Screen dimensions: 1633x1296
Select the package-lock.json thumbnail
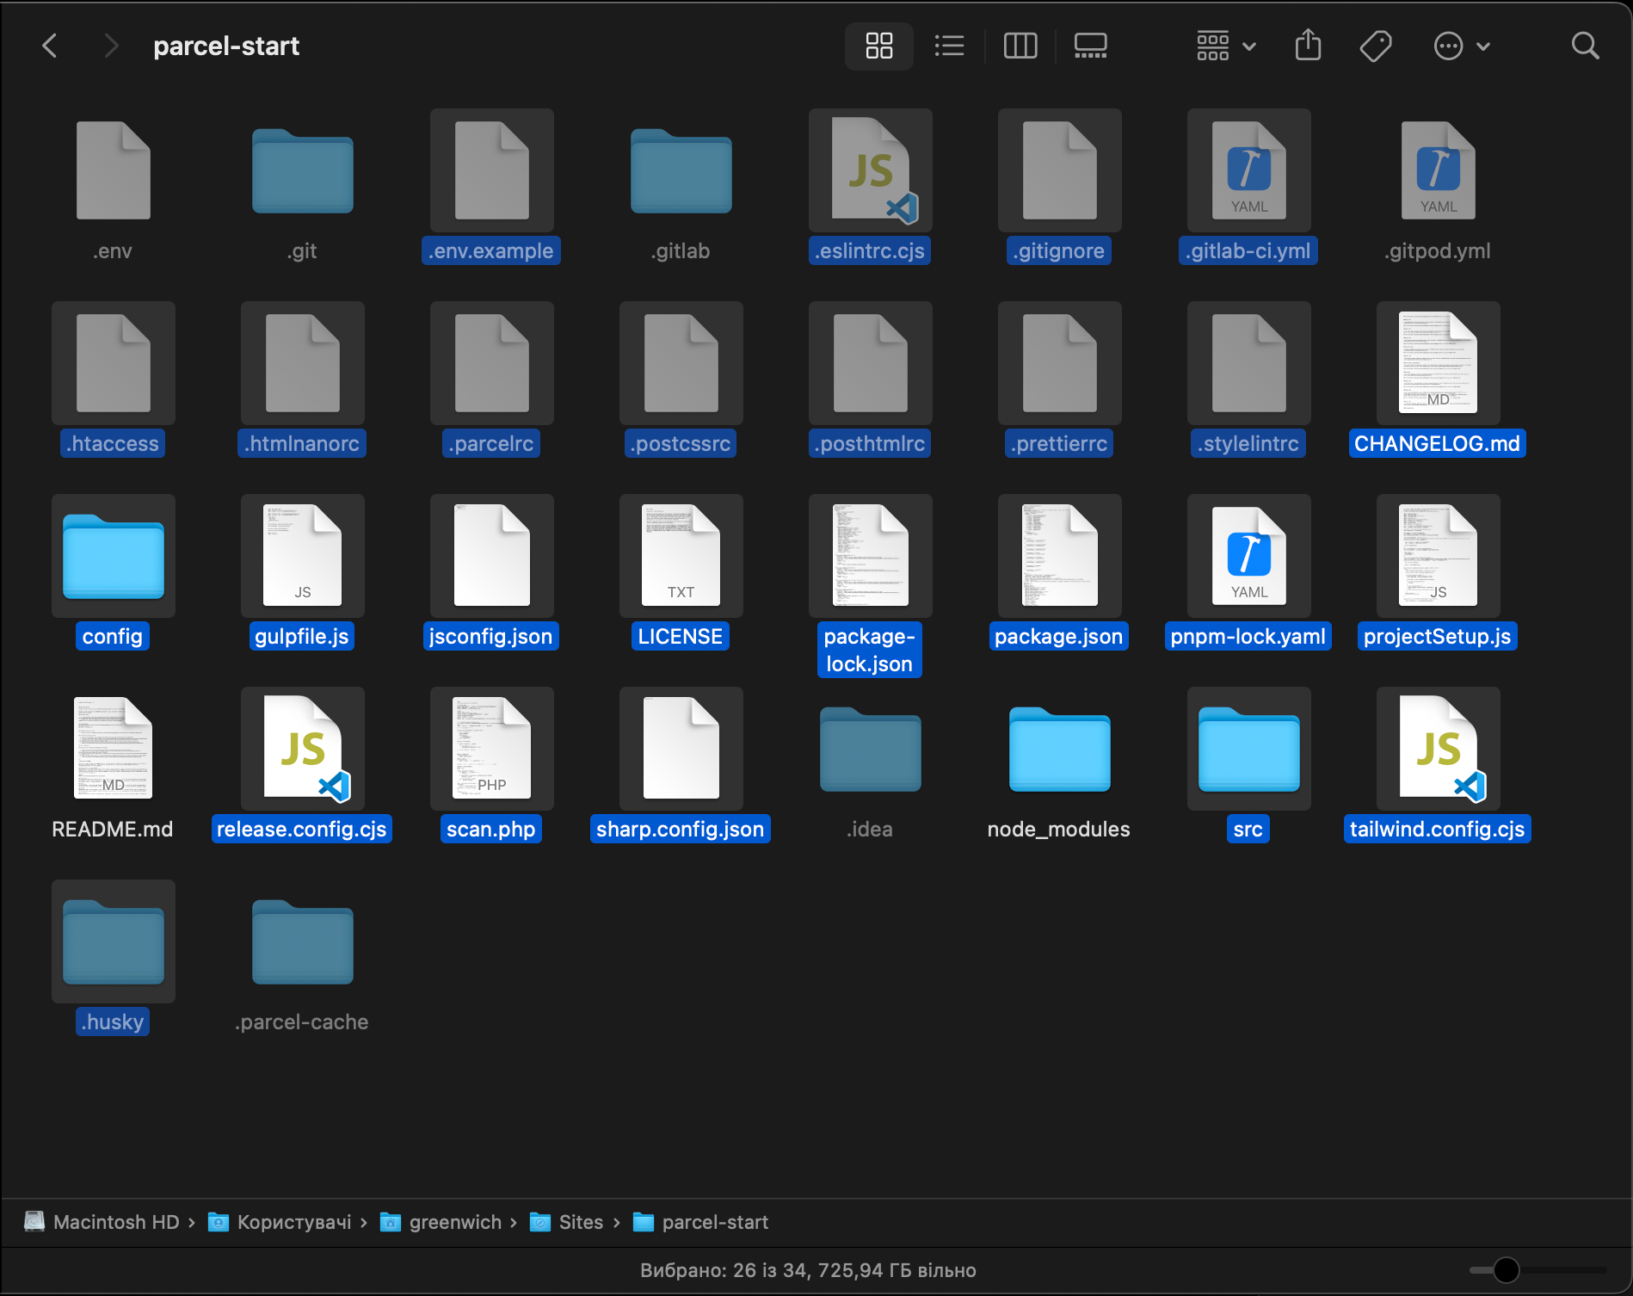point(871,556)
